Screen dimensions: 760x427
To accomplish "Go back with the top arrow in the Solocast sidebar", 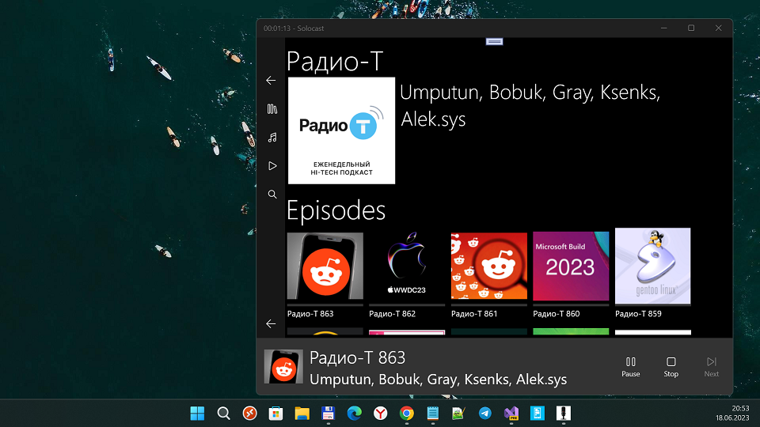I will point(271,81).
